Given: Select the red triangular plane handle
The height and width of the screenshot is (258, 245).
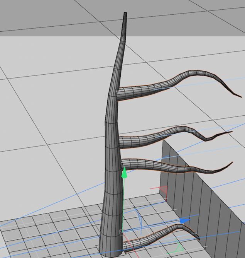Looking at the screenshot, I should click(164, 190).
